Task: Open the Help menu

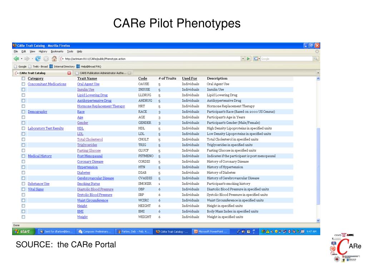Action: pos(79,51)
